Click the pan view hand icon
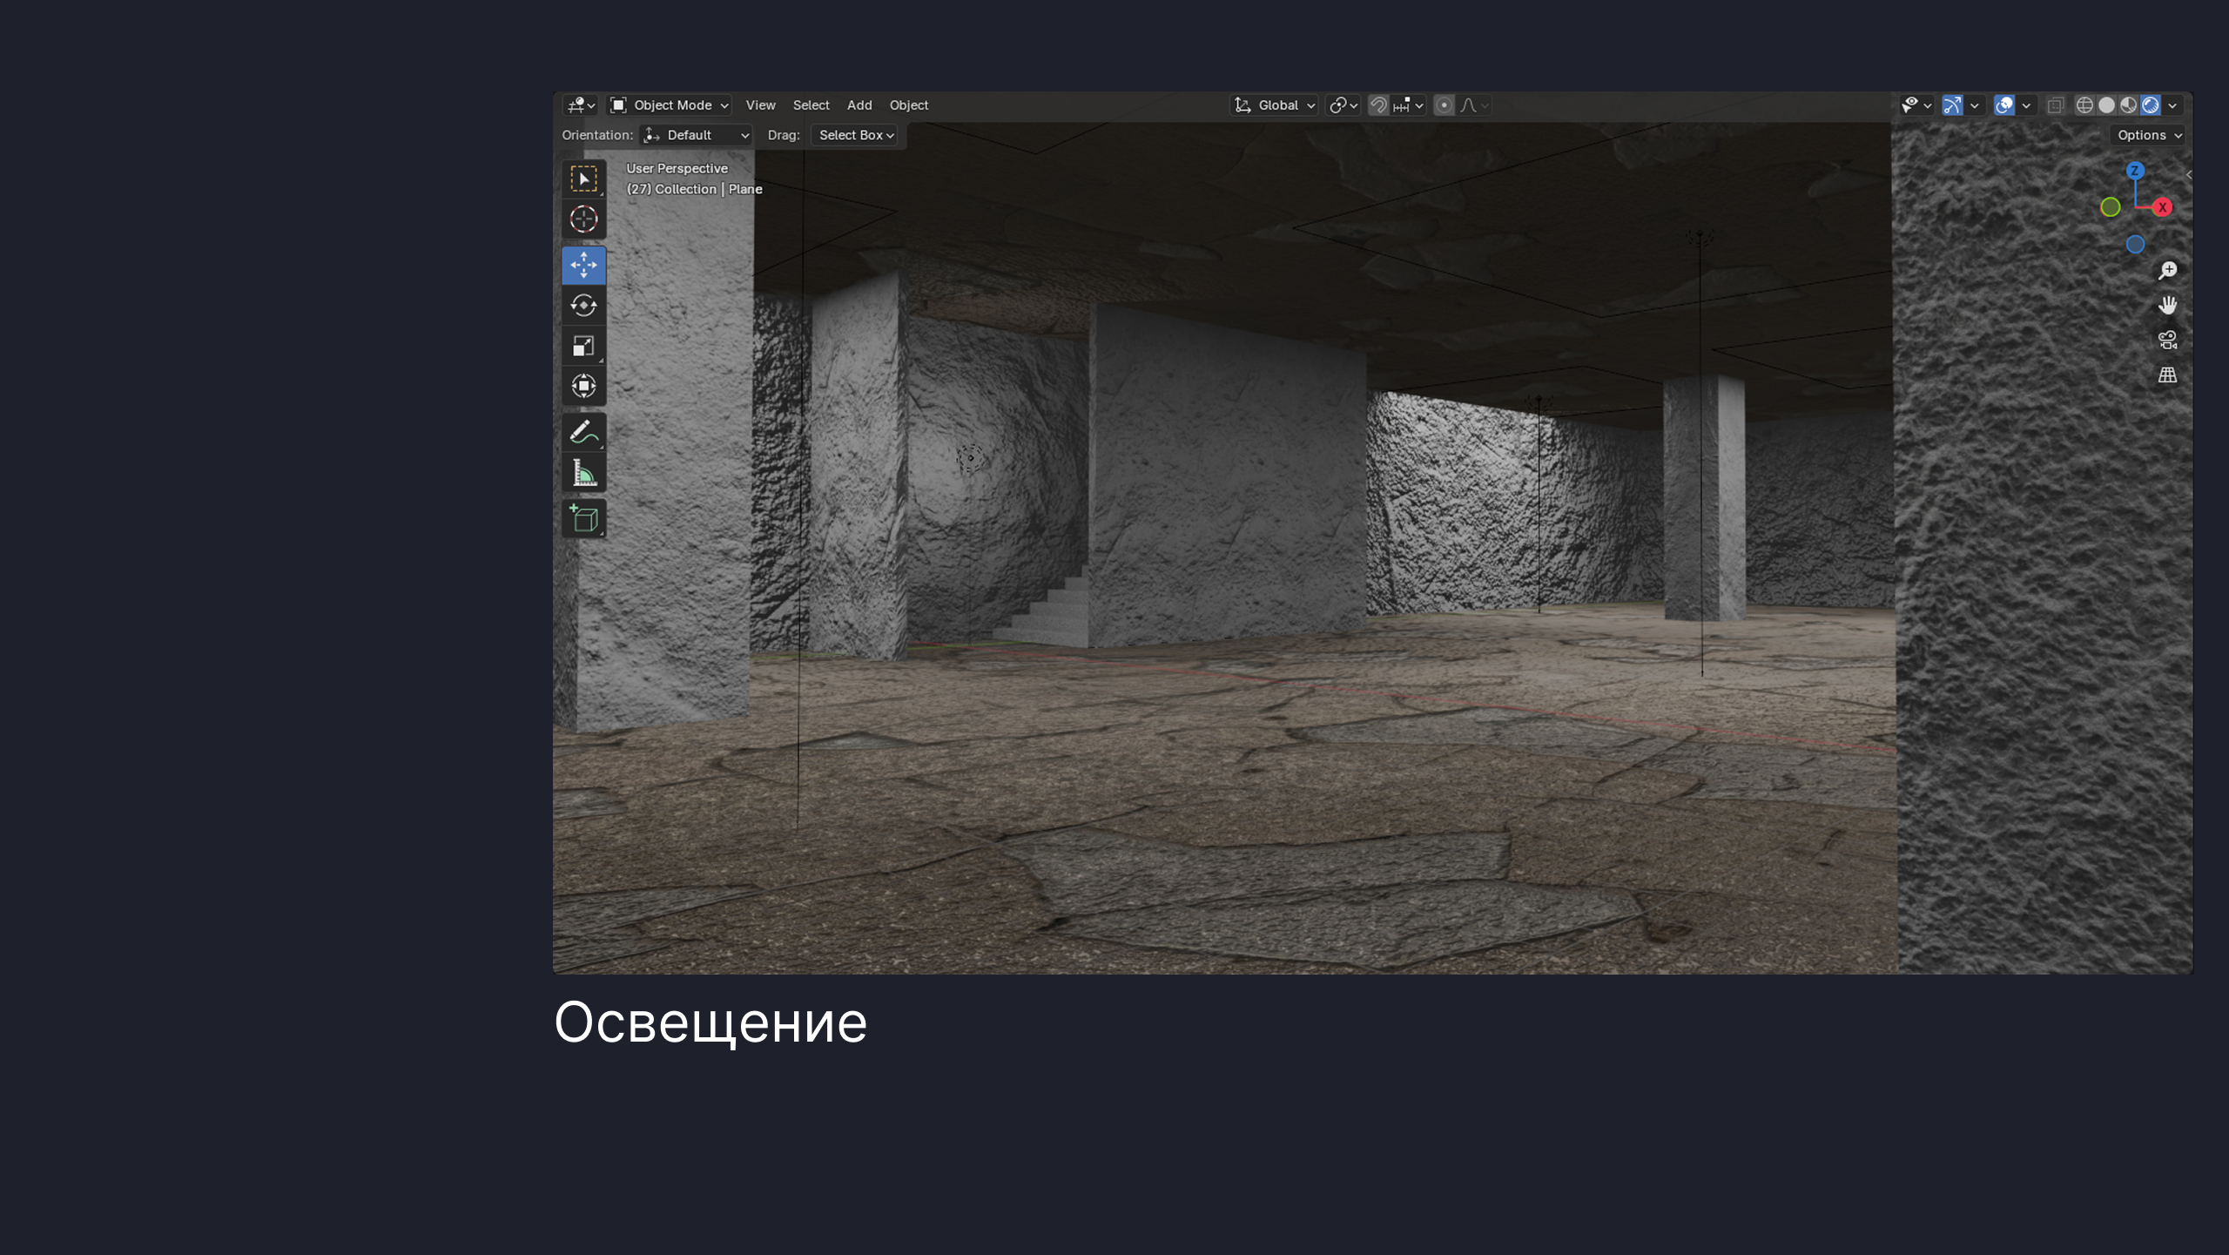 click(x=2167, y=306)
